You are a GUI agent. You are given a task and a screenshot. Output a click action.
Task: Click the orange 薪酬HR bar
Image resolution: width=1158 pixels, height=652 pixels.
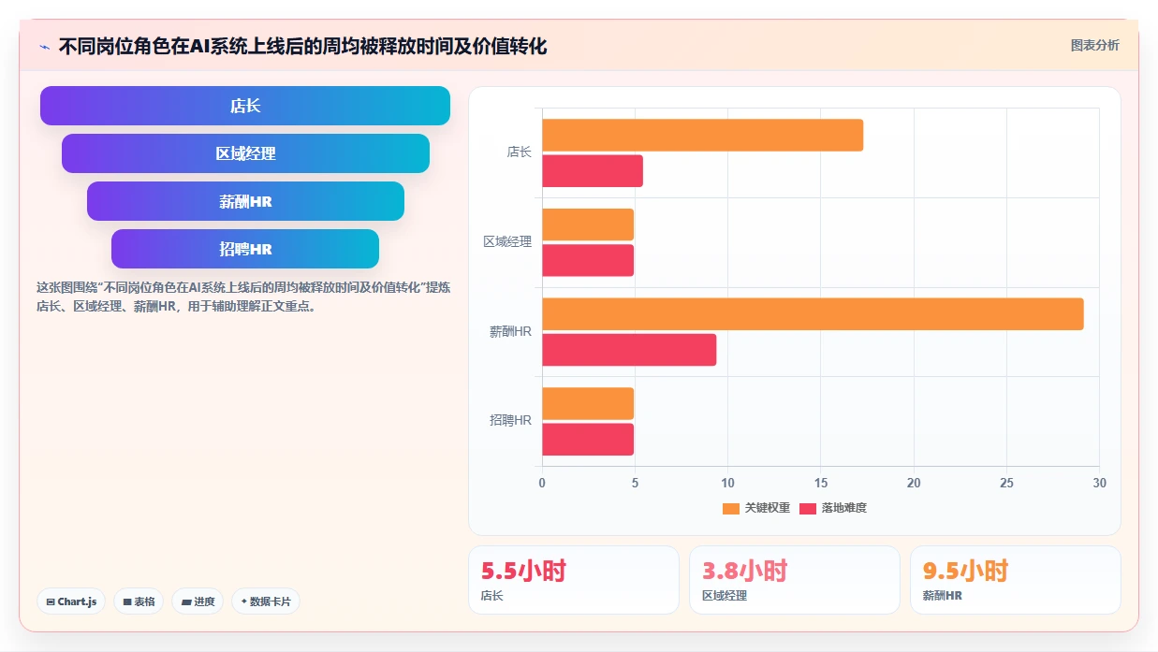[x=813, y=314]
